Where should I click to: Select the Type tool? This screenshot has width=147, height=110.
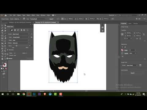pos(2,33)
